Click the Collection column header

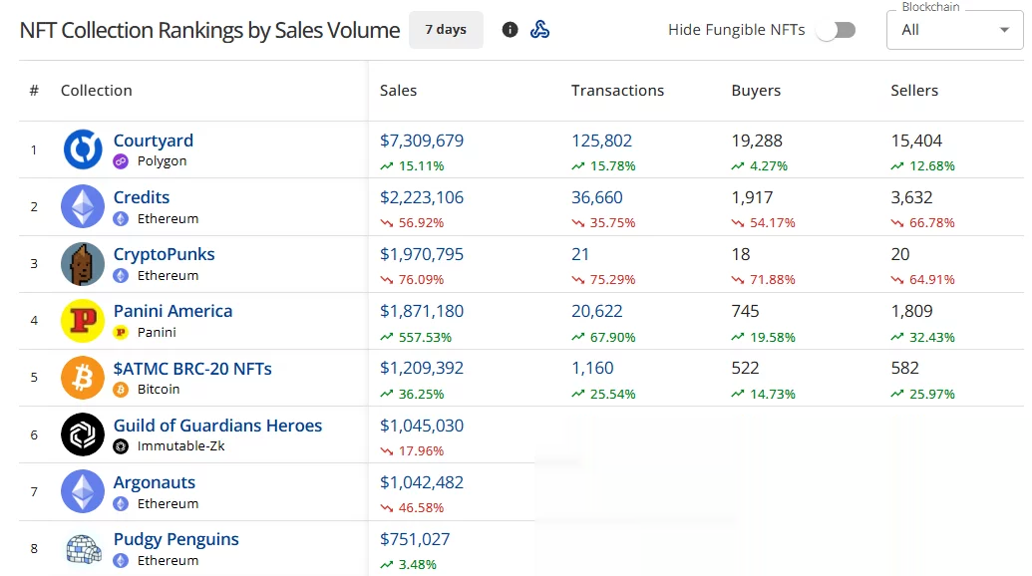[96, 90]
